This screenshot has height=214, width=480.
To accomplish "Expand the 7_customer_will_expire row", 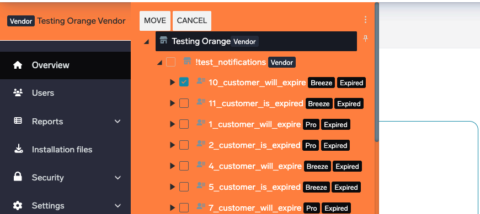I will pos(172,208).
